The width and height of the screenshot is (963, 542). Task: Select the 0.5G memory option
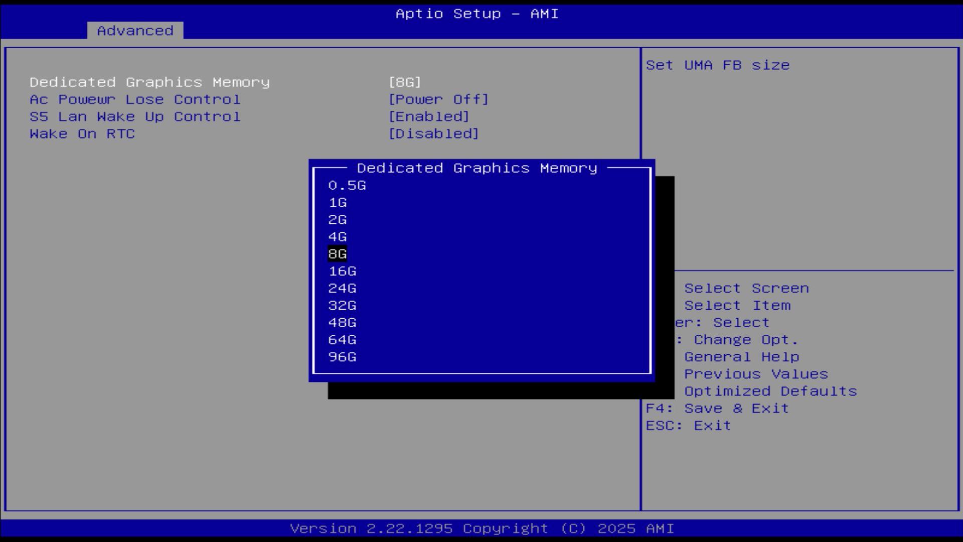coord(347,186)
